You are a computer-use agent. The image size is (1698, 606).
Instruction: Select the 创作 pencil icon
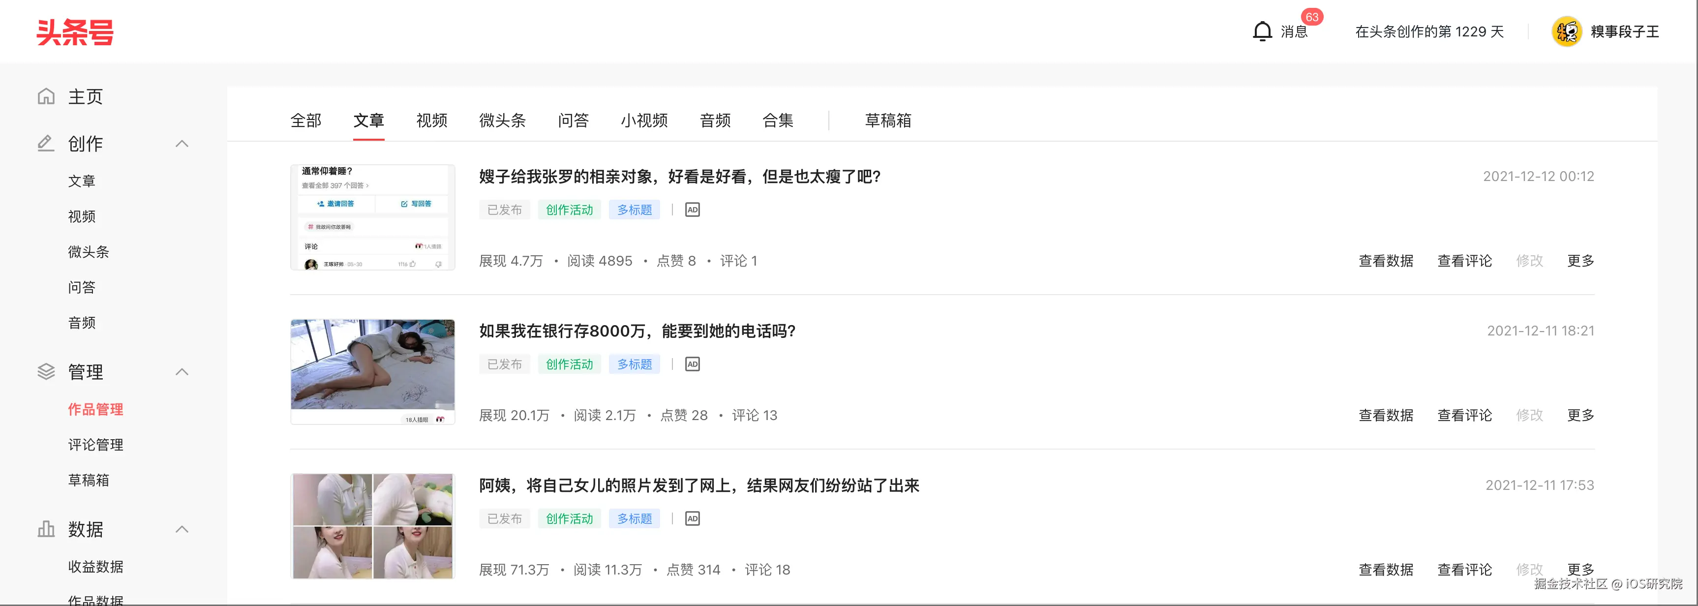[x=45, y=143]
